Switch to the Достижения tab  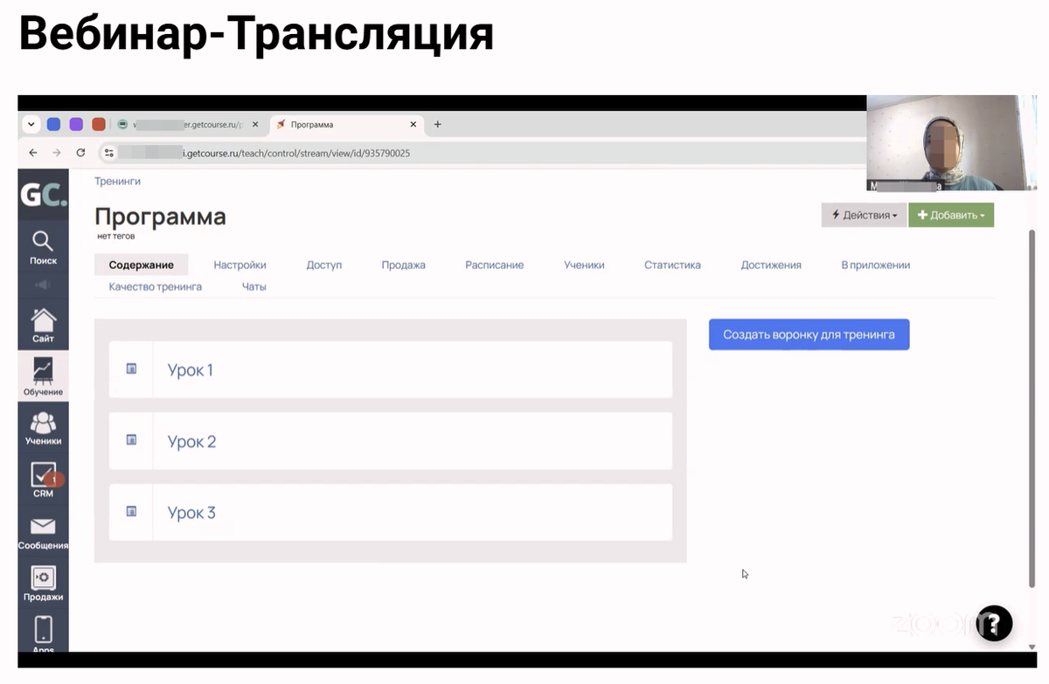pyautogui.click(x=771, y=265)
